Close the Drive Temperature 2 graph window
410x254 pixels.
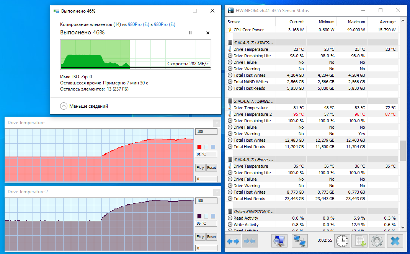(x=217, y=192)
